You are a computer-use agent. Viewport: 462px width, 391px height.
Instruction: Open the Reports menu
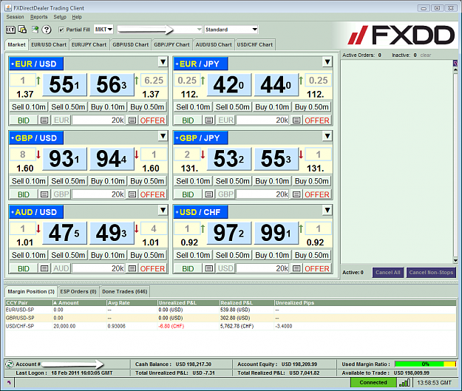tap(39, 17)
